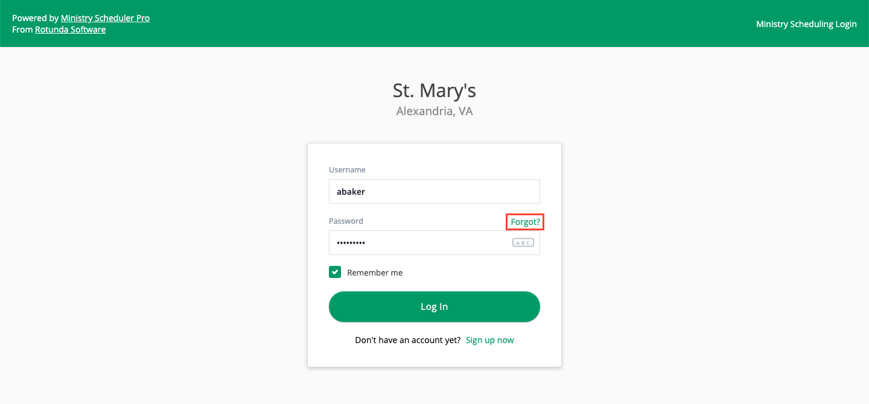Toggle password visibility with the ABC icon
The width and height of the screenshot is (869, 404).
tap(523, 242)
